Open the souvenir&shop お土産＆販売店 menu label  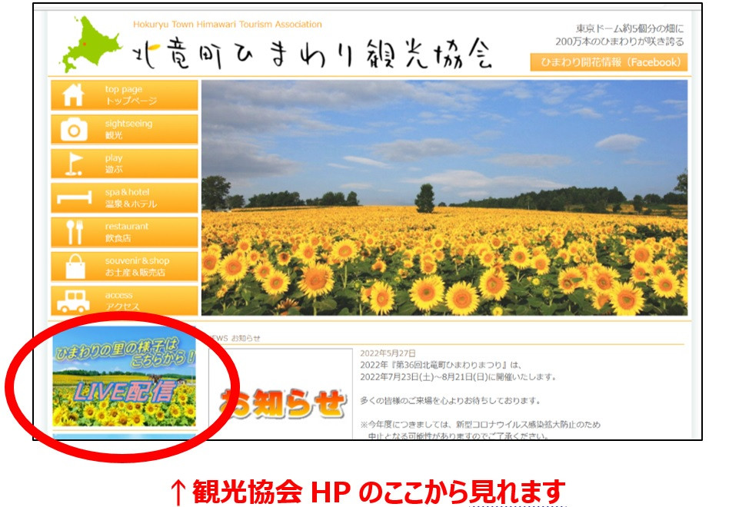pyautogui.click(x=137, y=267)
